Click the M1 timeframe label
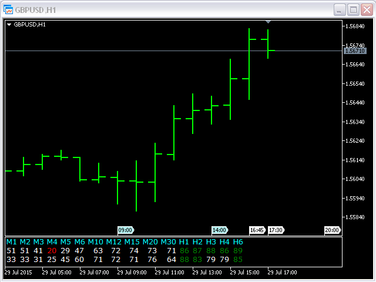Image resolution: width=376 pixels, height=282 pixels. 11,241
